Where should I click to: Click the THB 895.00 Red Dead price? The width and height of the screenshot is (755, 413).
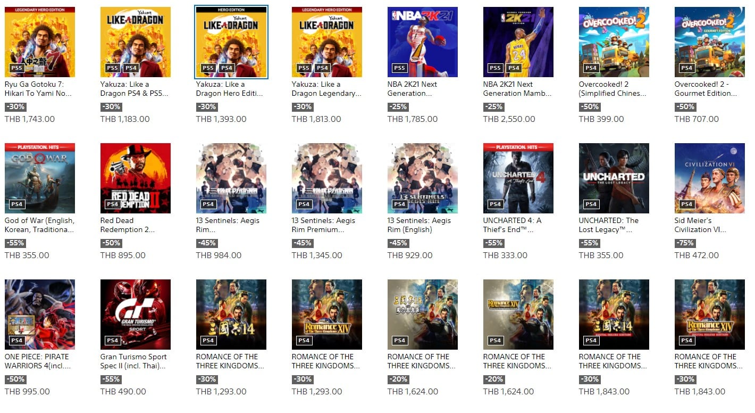[123, 255]
